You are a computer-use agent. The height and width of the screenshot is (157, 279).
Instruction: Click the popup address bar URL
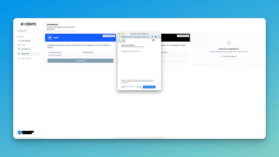click(x=136, y=37)
